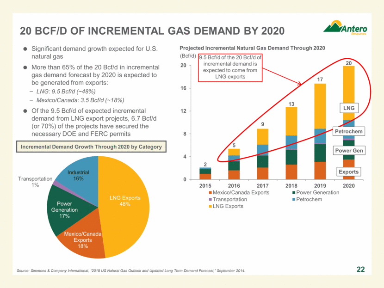Click the dark green power generation segment of the 2017 bar
Viewport: 384px width, 288px height.
tap(262, 162)
